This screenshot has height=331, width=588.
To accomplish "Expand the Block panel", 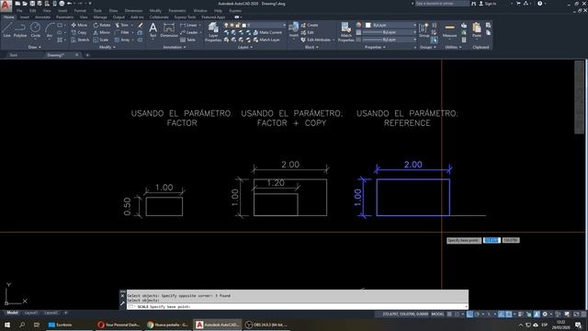I will click(311, 47).
